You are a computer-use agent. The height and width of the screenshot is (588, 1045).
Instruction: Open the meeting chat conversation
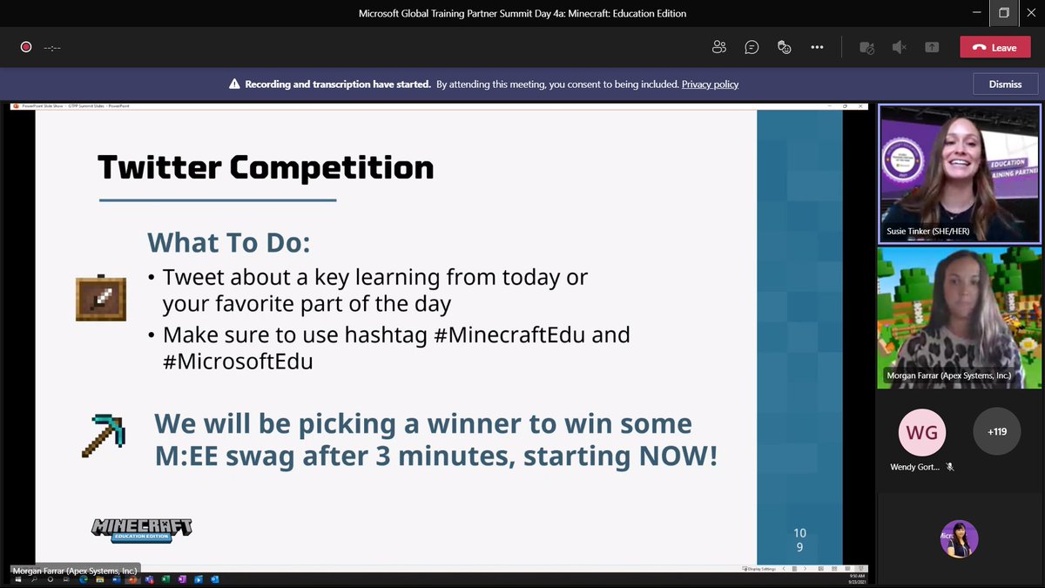pyautogui.click(x=752, y=47)
